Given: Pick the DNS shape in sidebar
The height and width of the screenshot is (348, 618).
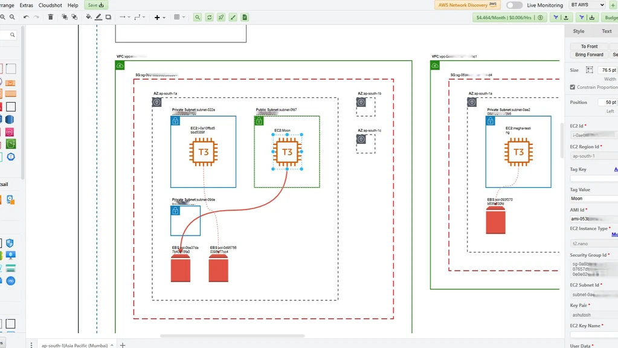Looking at the screenshot, I should tap(11, 280).
